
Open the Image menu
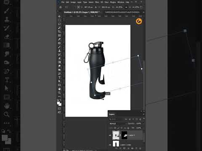point(73,2)
